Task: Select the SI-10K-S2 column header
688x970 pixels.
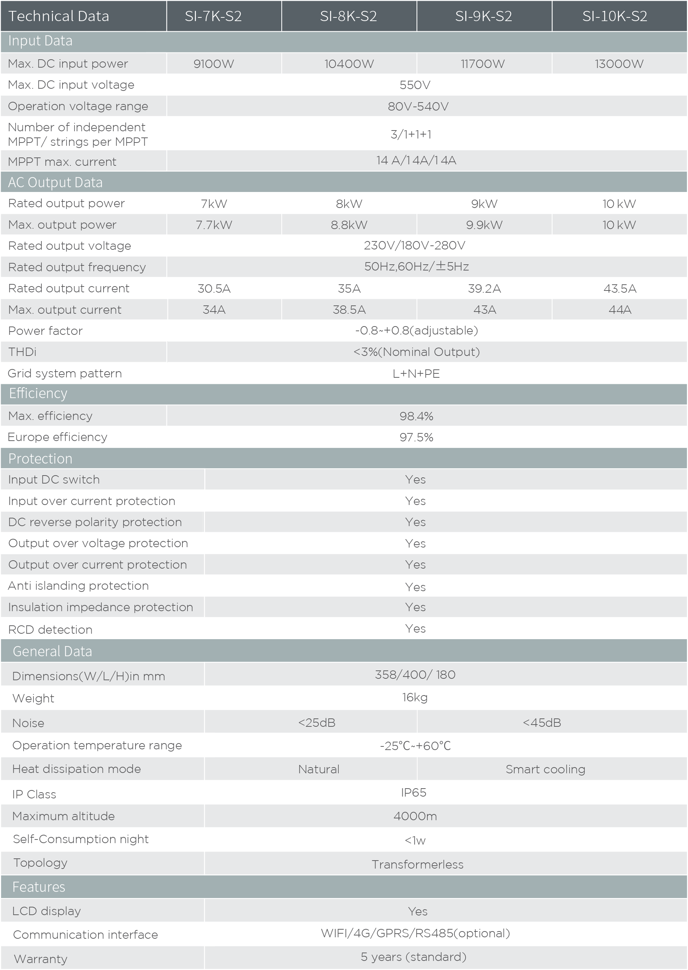Action: coord(614,16)
